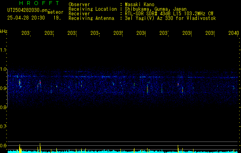Viewport: 241px width, 153px height.
Task: Select the file name UT2504282030.pn
Action: (27, 10)
